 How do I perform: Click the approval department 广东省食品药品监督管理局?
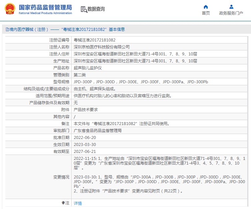click(x=98, y=130)
